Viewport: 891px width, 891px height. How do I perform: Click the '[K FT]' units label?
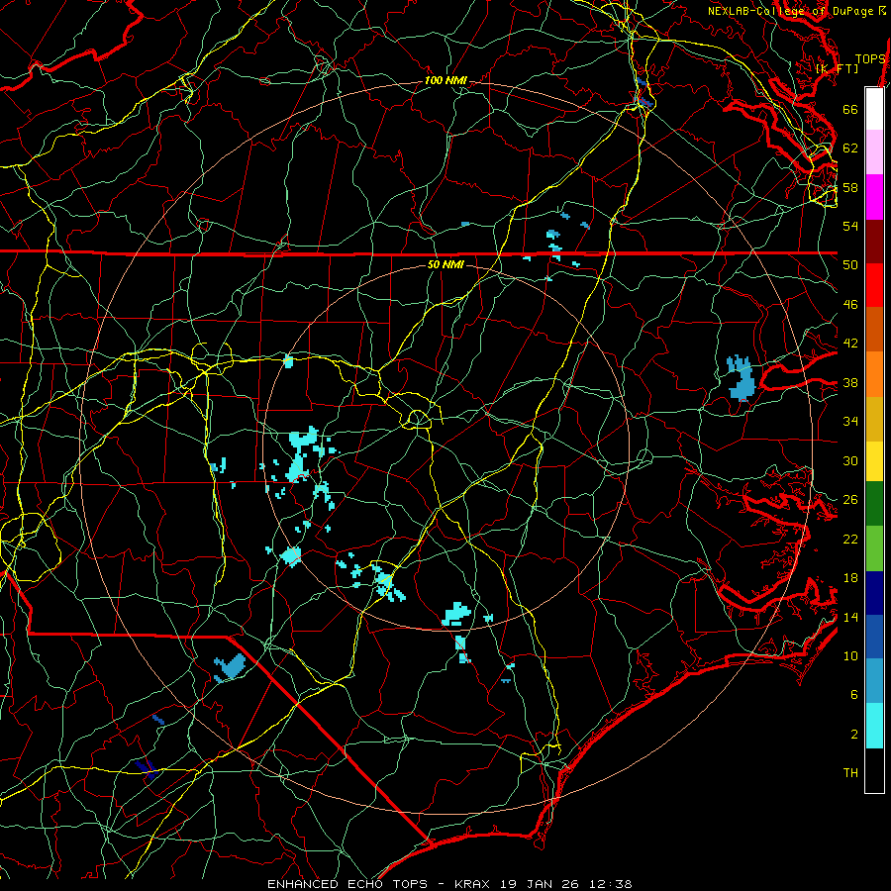point(837,68)
